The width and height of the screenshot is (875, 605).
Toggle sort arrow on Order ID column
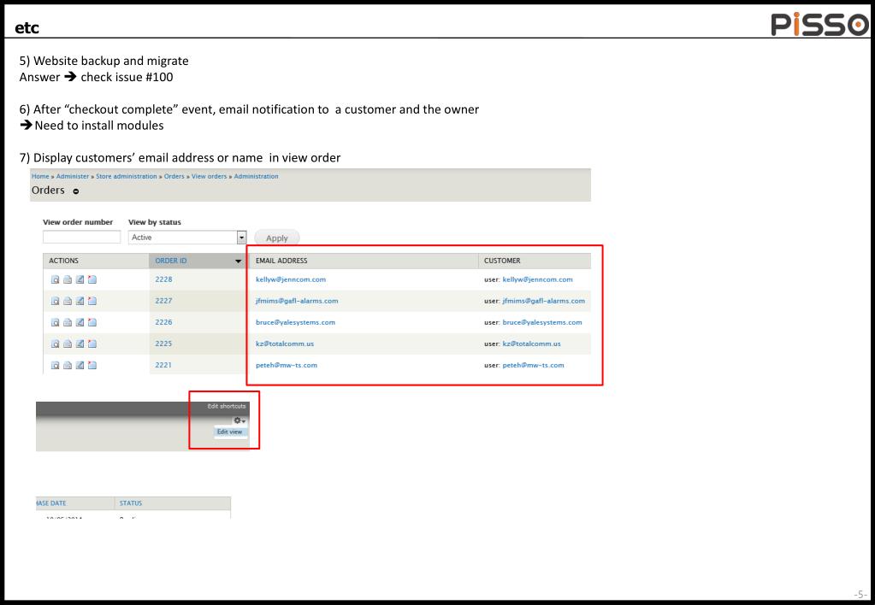(x=239, y=261)
